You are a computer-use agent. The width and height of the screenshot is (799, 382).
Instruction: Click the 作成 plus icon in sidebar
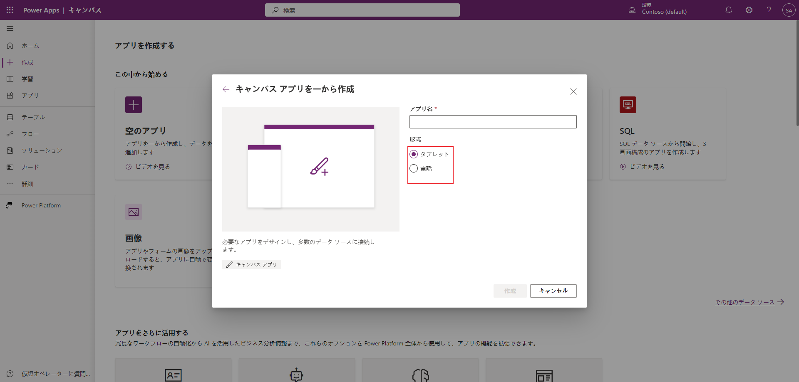pos(10,62)
